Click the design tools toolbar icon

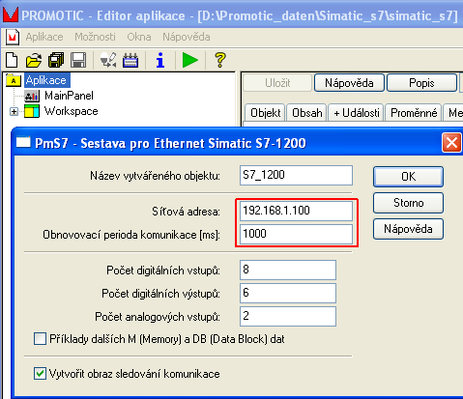(108, 60)
